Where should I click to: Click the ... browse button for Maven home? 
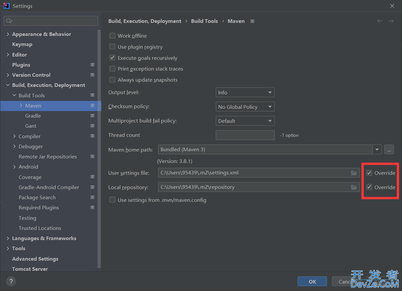coord(389,150)
